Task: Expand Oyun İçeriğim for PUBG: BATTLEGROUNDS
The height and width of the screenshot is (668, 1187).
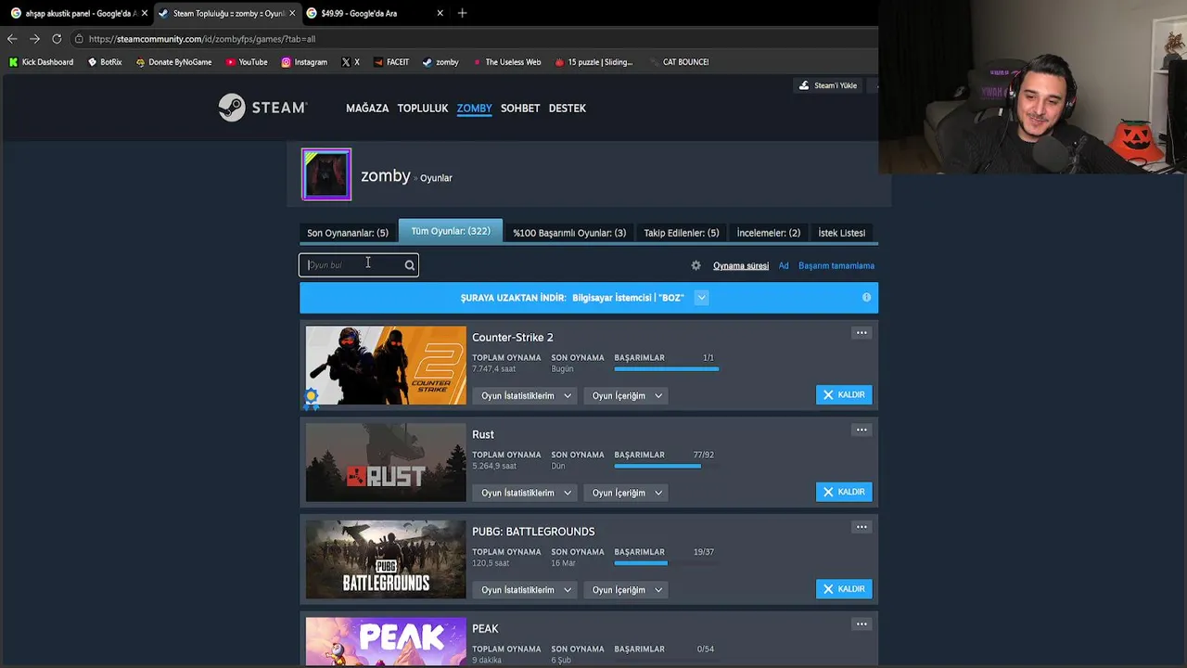Action: point(627,590)
